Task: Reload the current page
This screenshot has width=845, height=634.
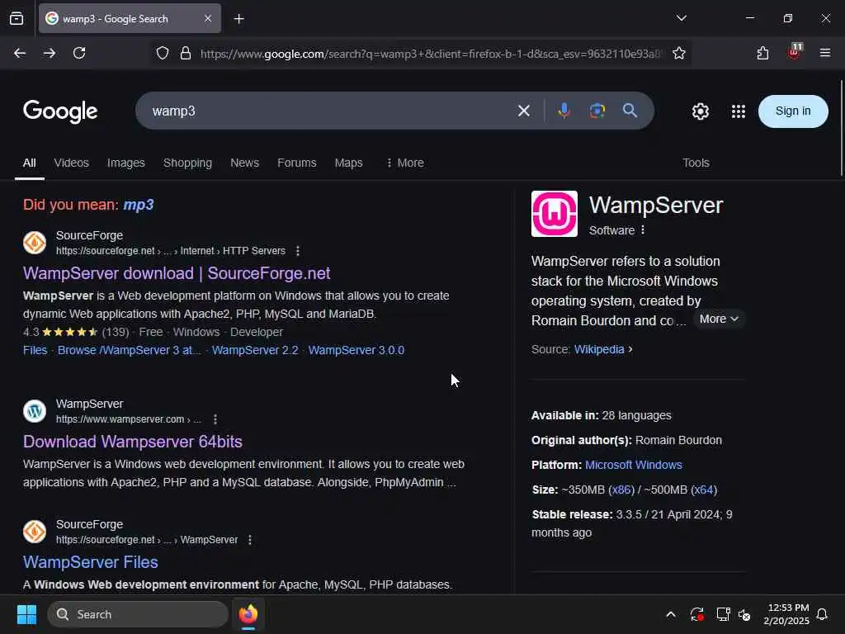Action: pos(79,53)
